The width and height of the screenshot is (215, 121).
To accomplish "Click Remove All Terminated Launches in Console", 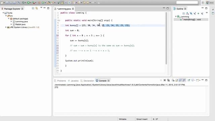I will click(x=168, y=80).
